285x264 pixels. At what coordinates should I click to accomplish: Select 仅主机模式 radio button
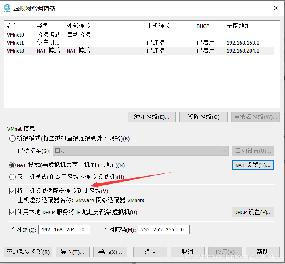pos(12,177)
